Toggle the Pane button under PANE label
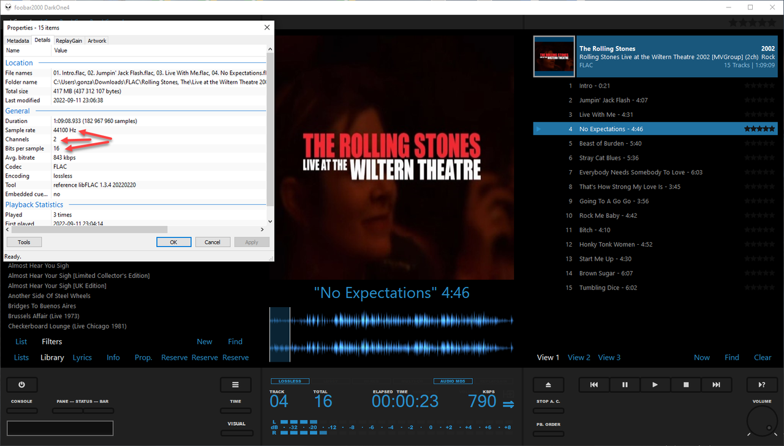The height and width of the screenshot is (446, 784). 67,411
